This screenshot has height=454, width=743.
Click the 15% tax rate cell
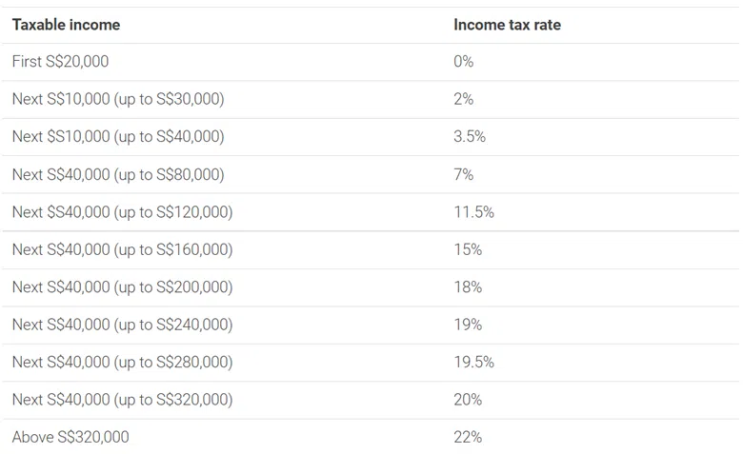point(468,249)
